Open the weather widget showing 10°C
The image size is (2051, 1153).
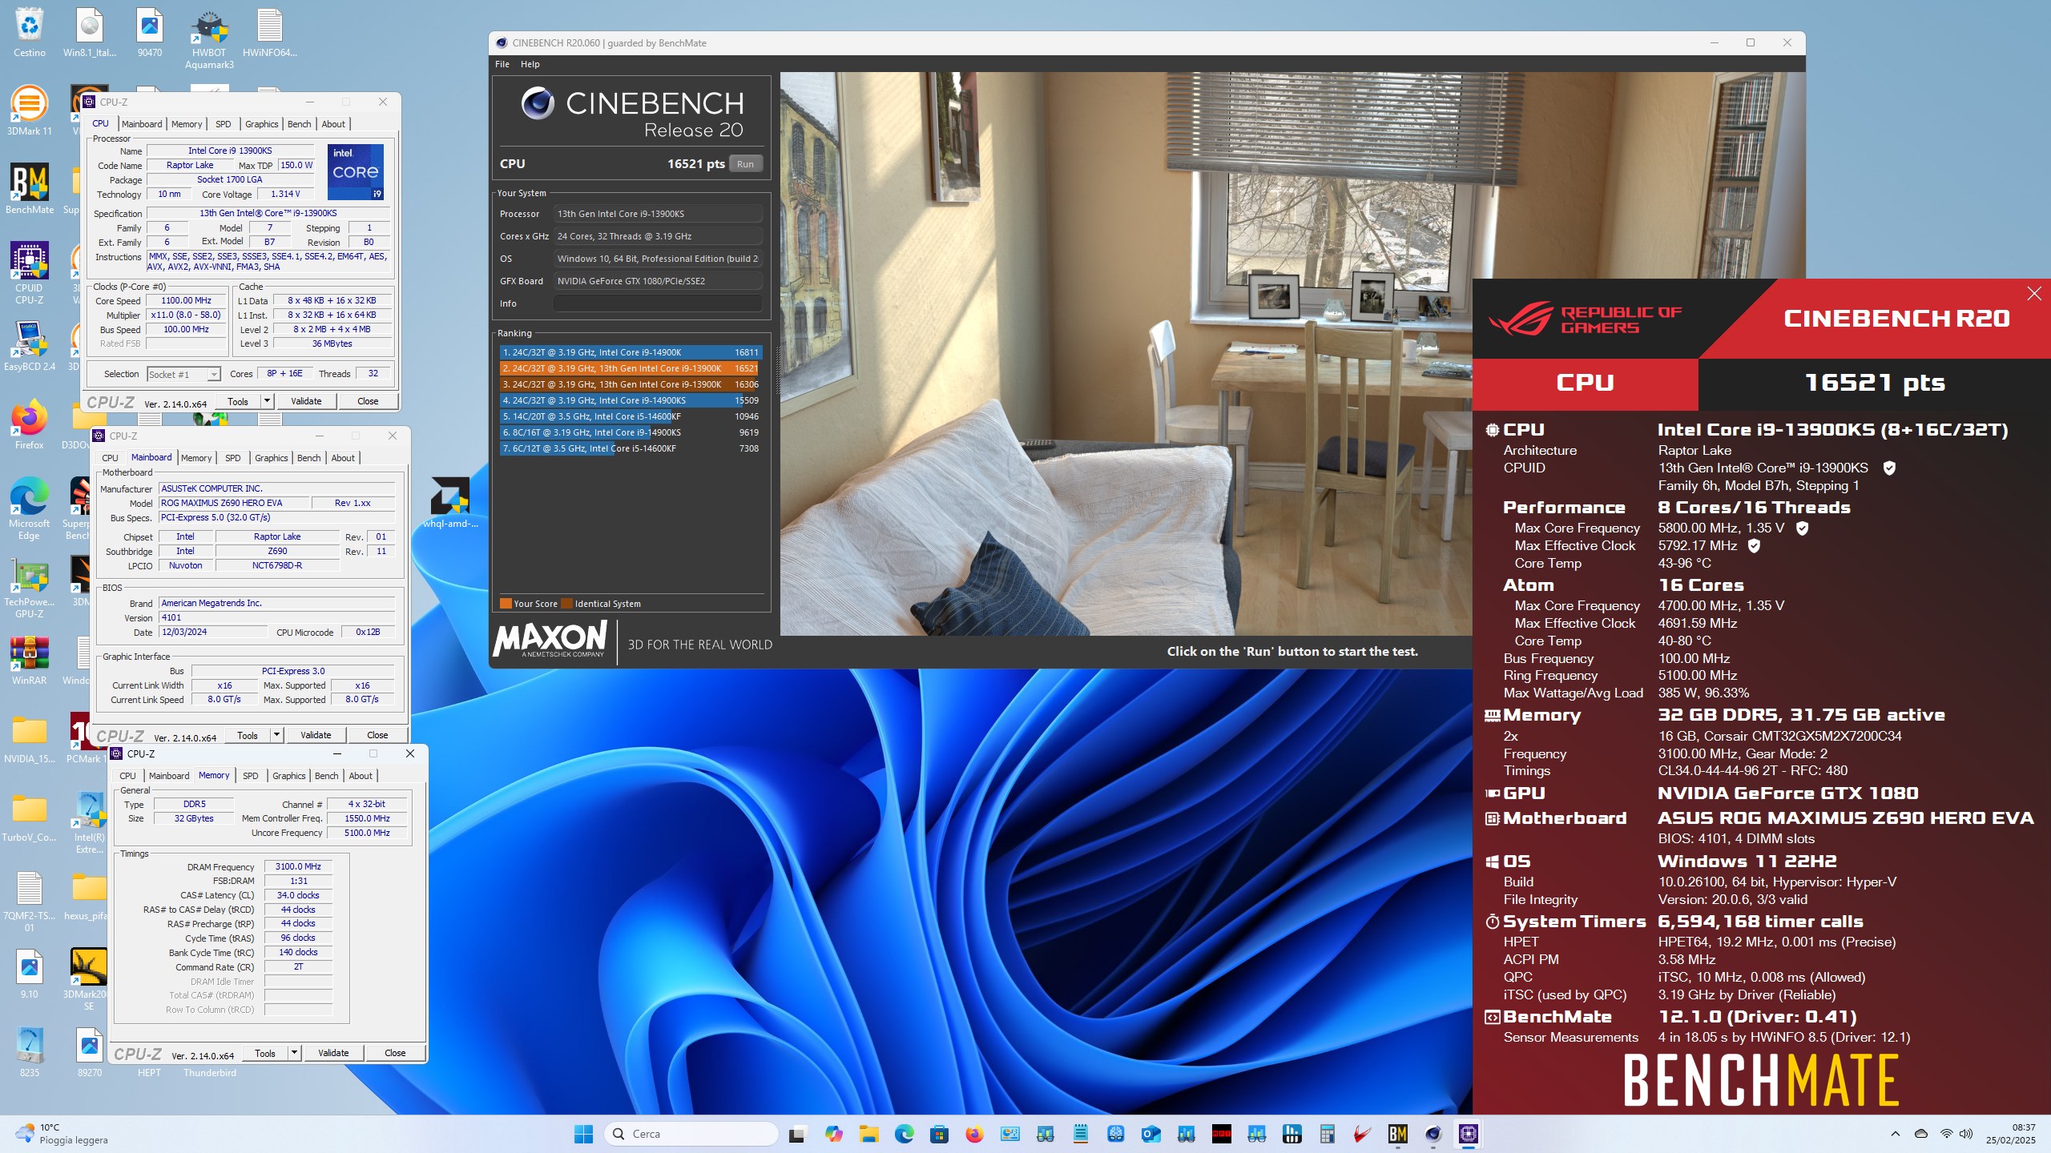tap(62, 1134)
